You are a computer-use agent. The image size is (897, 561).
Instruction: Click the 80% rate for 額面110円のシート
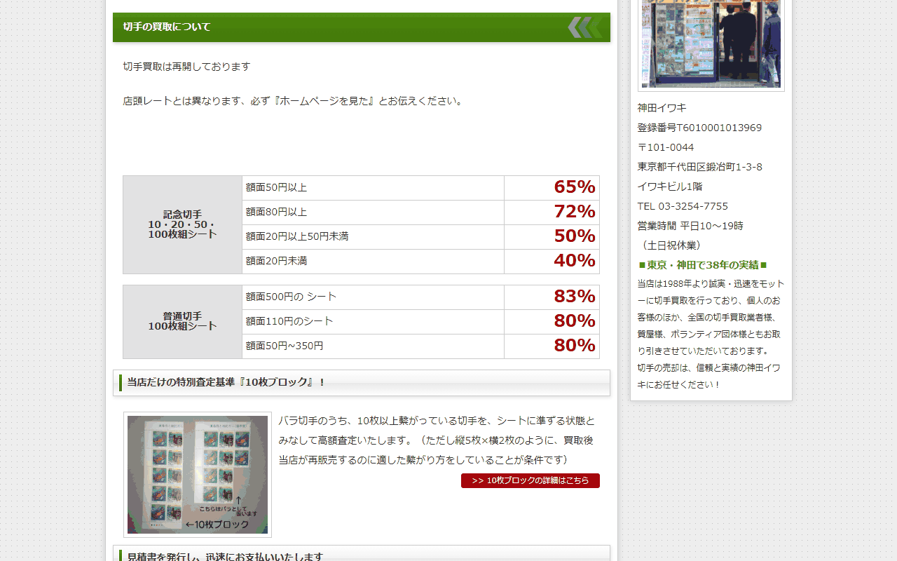pyautogui.click(x=575, y=321)
